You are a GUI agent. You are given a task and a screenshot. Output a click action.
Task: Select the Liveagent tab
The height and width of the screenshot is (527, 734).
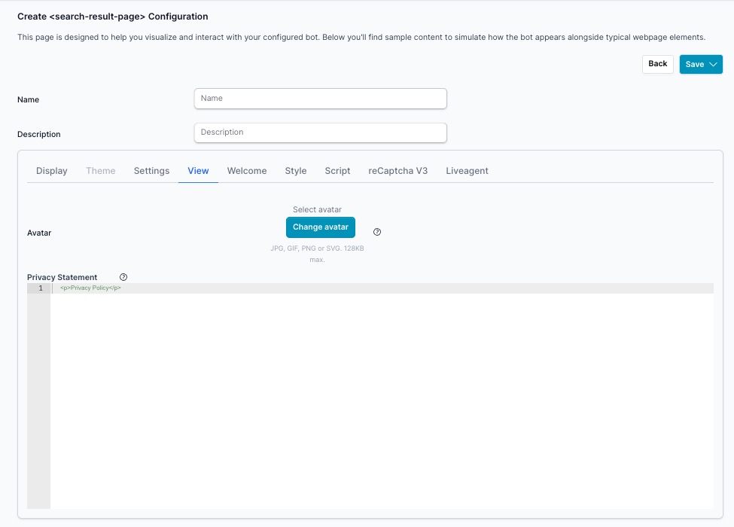click(467, 171)
